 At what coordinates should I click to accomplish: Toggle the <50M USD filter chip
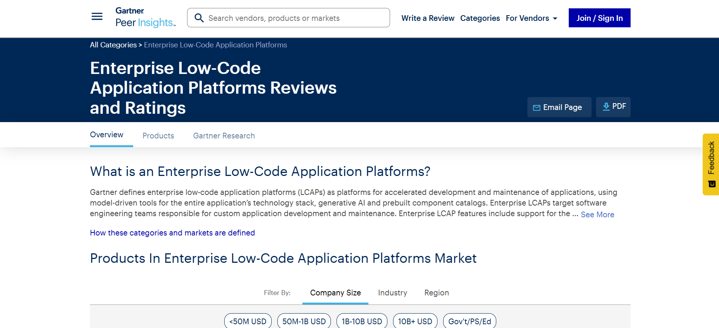click(x=248, y=321)
